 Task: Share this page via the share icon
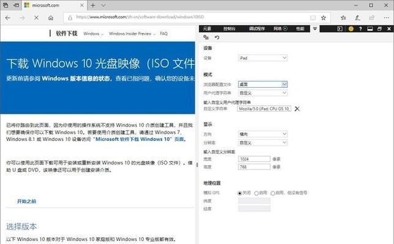[371, 18]
